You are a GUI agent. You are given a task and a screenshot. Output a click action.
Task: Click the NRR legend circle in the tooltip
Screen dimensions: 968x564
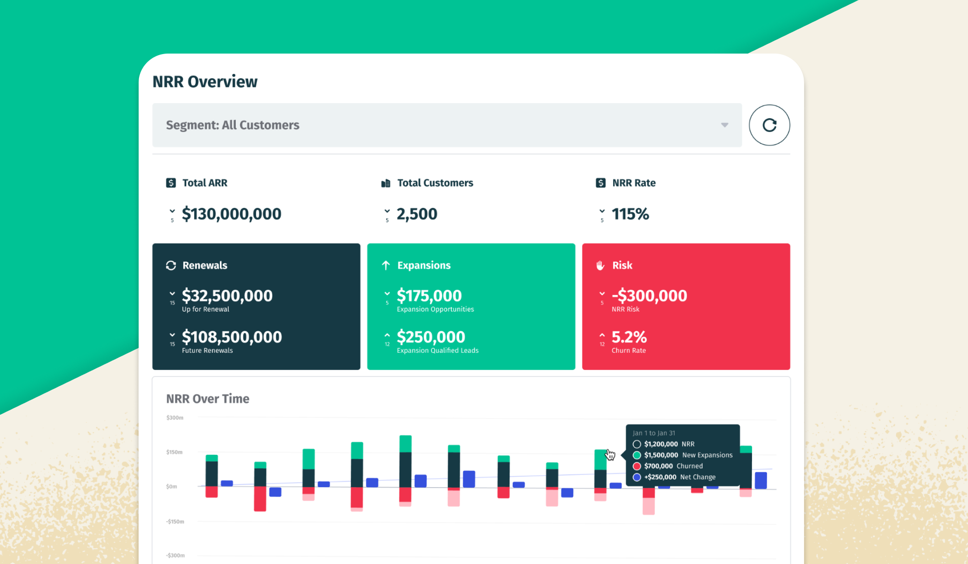coord(636,444)
